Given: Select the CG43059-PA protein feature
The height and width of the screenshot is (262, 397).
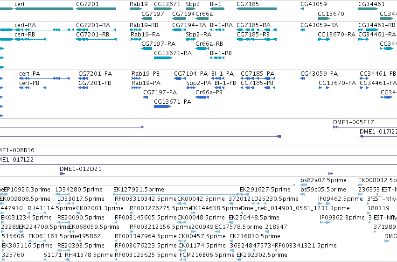Looking at the screenshot, I should (302, 78).
